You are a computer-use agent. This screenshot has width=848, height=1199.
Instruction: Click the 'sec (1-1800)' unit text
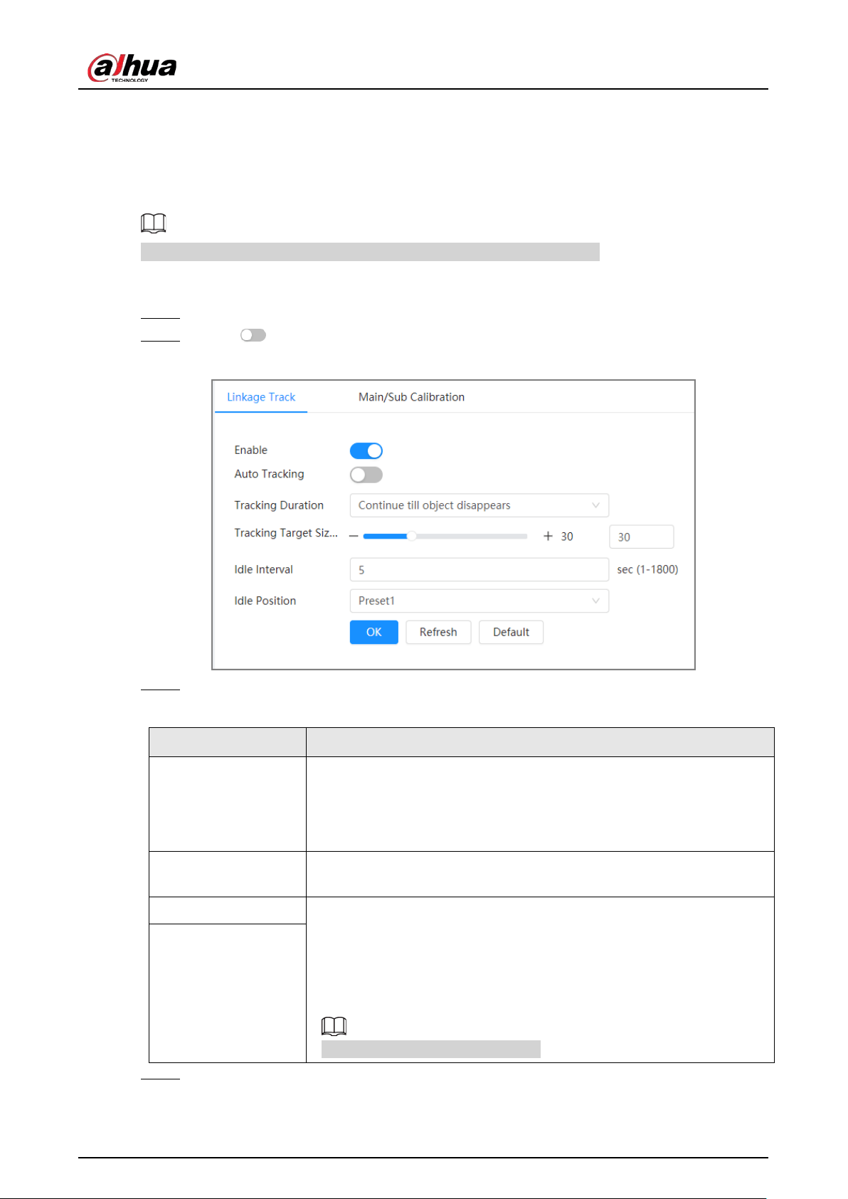coord(647,569)
